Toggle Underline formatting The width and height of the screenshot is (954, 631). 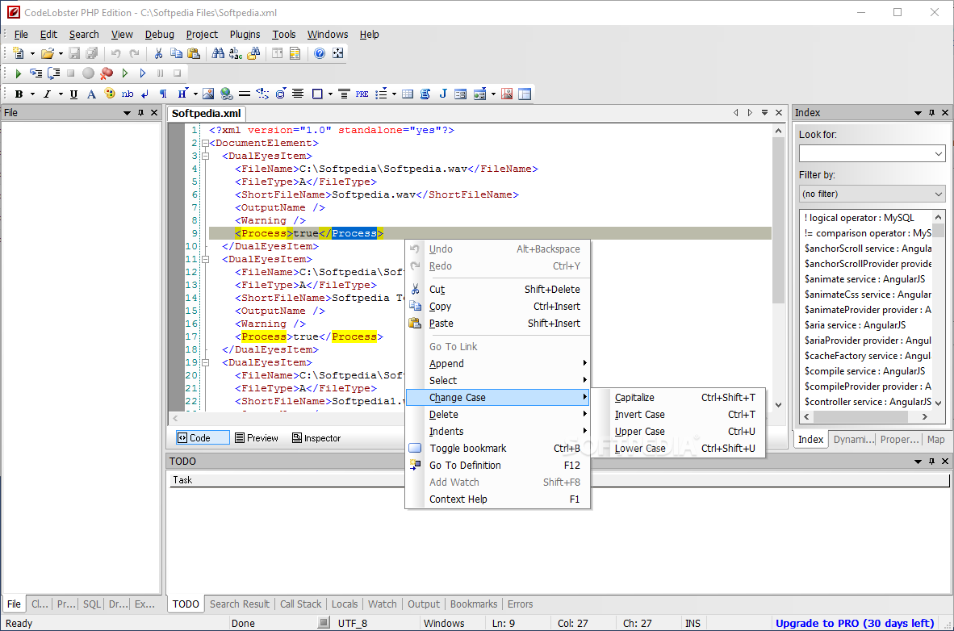[x=73, y=94]
